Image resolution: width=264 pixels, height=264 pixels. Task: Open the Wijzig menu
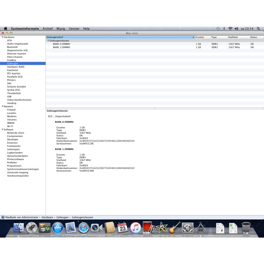coord(61,29)
